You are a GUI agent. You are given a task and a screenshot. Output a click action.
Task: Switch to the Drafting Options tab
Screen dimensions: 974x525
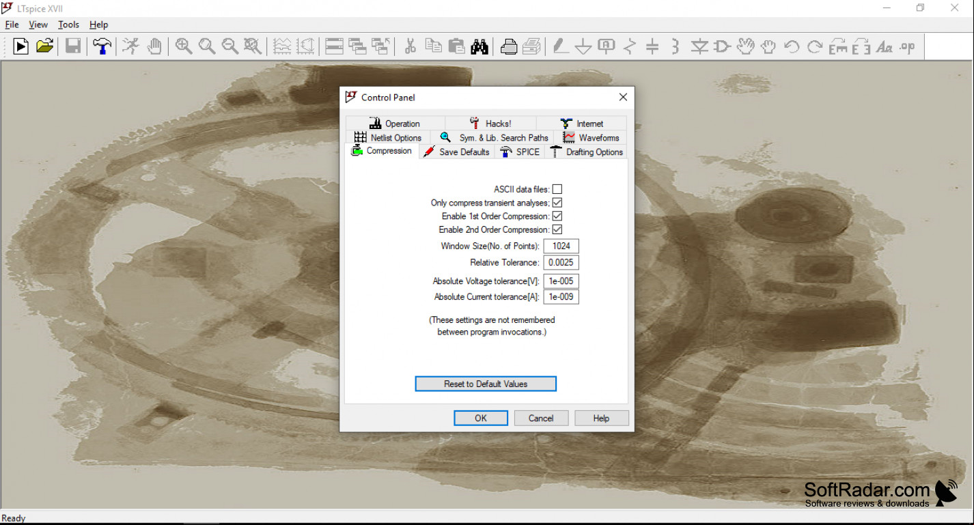586,152
